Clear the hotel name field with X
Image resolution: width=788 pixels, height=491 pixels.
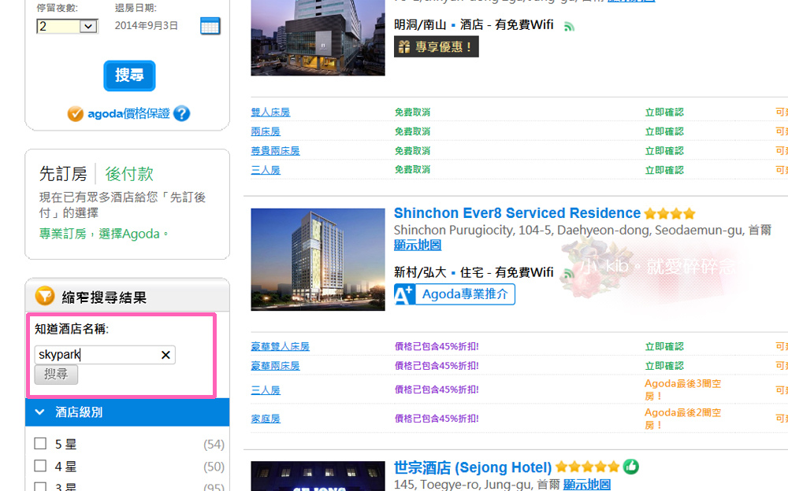pos(165,355)
